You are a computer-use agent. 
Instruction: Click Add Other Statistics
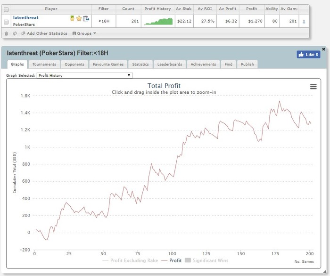pyautogui.click(x=44, y=33)
